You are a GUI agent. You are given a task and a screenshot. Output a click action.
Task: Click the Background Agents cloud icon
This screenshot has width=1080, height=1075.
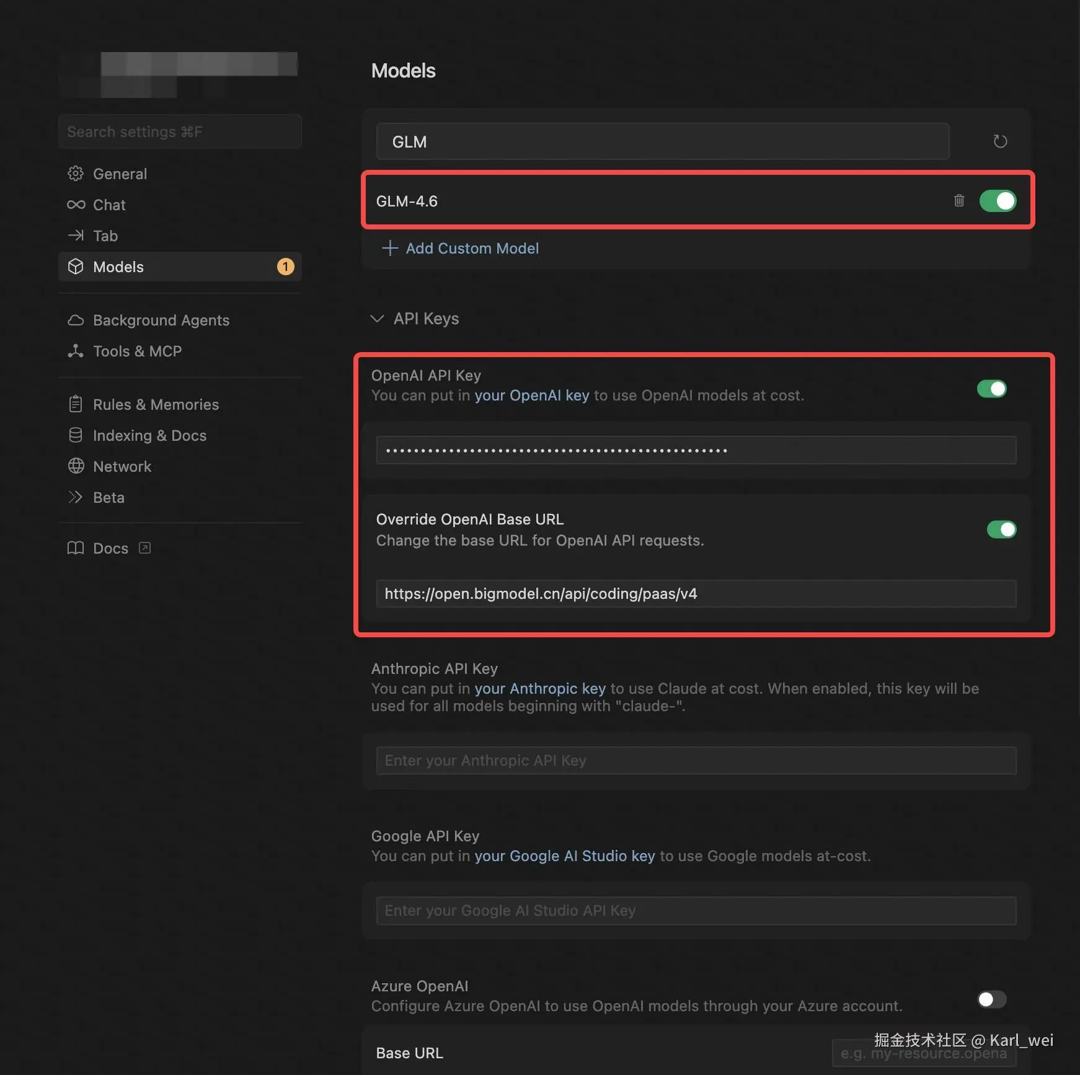click(x=76, y=320)
